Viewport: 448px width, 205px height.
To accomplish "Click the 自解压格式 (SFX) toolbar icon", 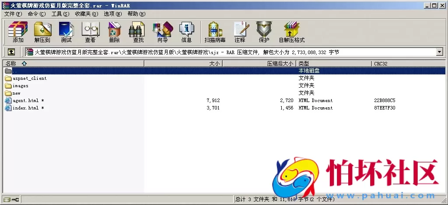I will 291,31.
